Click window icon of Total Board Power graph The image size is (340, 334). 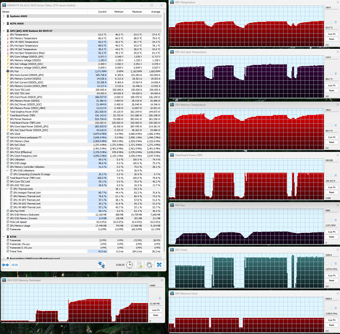point(172,155)
